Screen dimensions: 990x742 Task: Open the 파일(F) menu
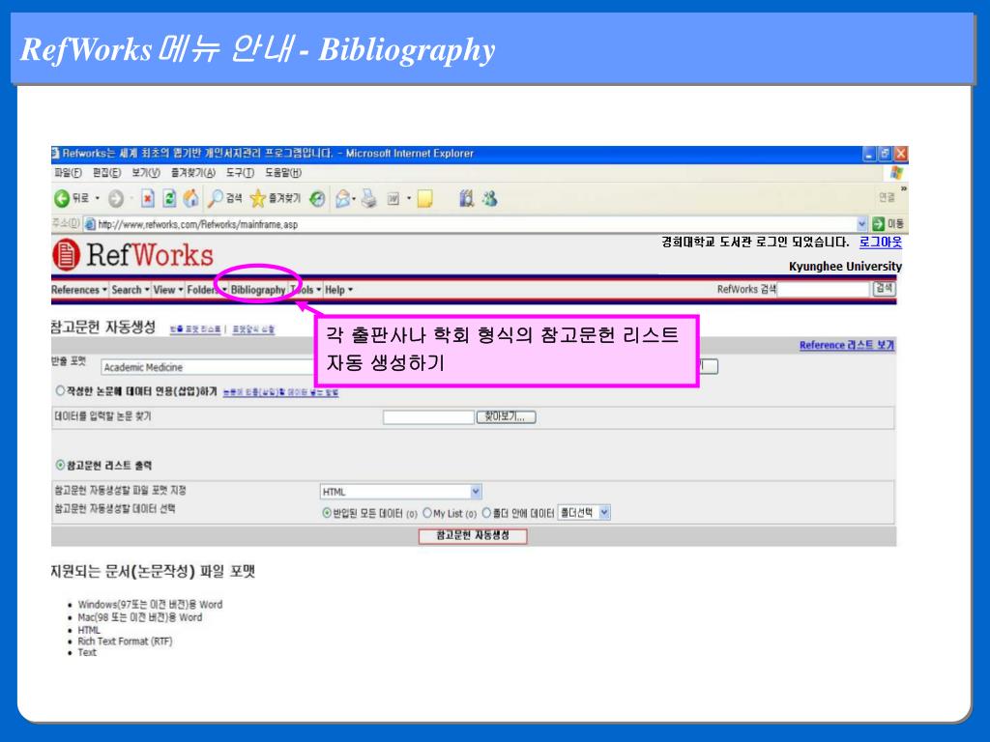[68, 172]
